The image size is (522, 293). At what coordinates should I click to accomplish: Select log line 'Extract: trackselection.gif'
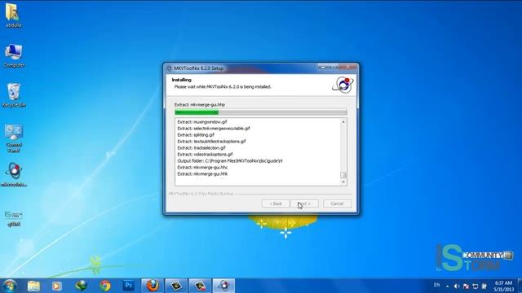coord(201,148)
